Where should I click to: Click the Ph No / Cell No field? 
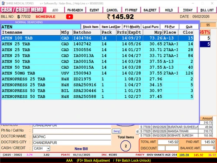point(72,131)
